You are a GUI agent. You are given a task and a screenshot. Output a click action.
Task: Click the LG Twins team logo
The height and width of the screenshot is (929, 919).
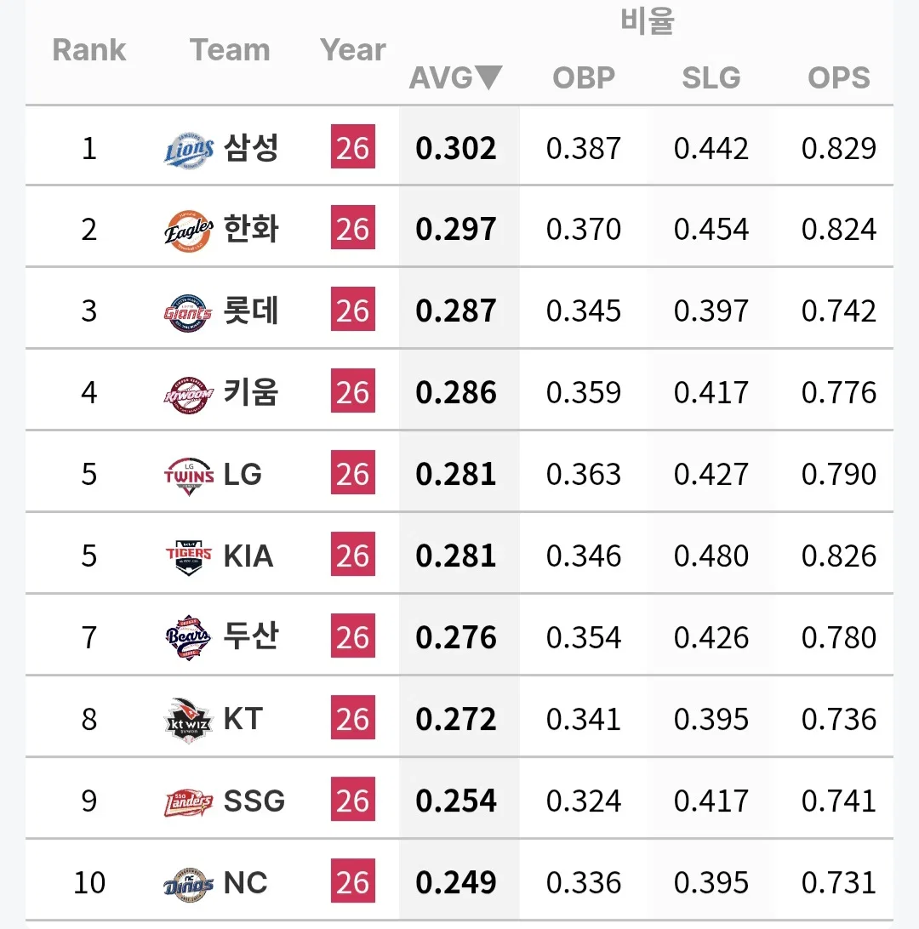pyautogui.click(x=188, y=476)
